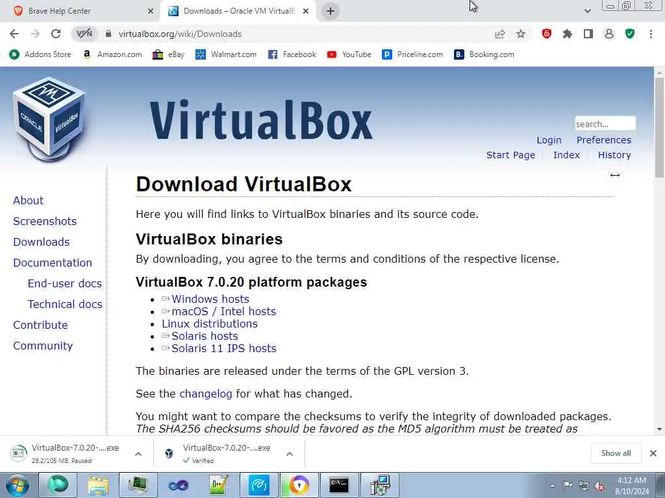Image resolution: width=665 pixels, height=498 pixels.
Task: Open About in the sidebar
Action: pyautogui.click(x=29, y=200)
